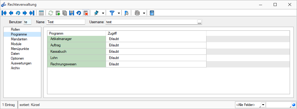Open table view grid icon
297x109 pixels.
41,13
